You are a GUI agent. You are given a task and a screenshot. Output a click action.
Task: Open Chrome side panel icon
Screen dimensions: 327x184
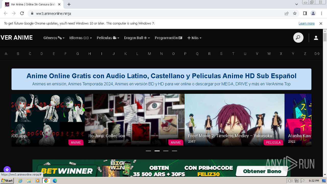pos(305,13)
